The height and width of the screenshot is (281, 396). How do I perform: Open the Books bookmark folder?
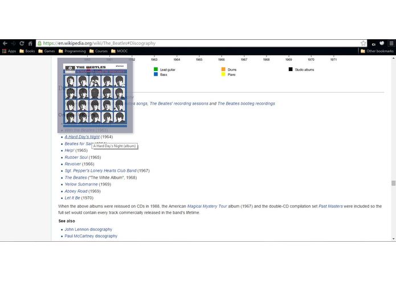pyautogui.click(x=27, y=51)
